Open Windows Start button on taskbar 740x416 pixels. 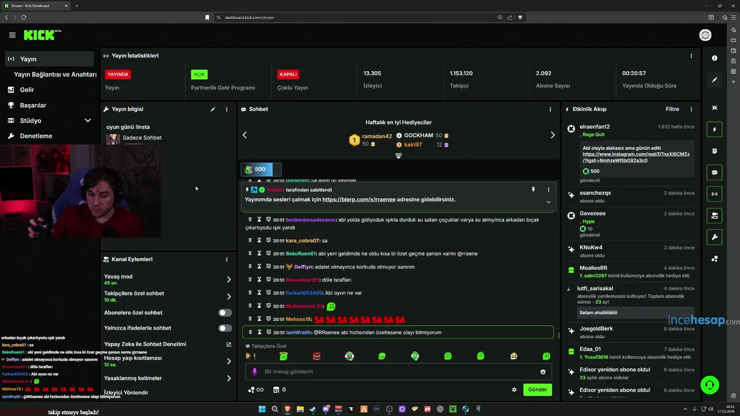[x=262, y=409]
